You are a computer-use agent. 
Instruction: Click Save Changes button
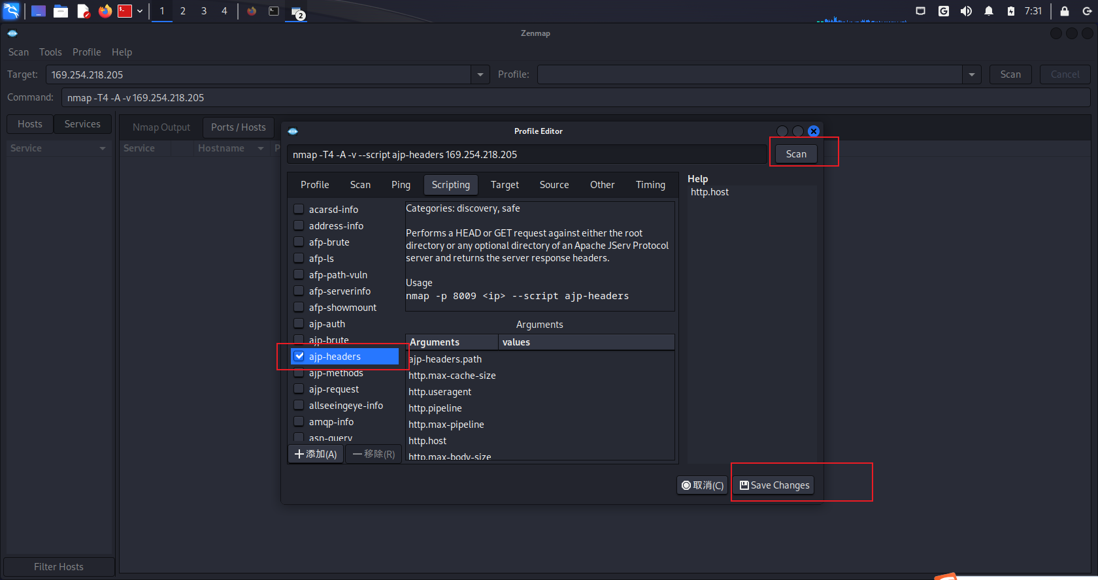point(774,485)
